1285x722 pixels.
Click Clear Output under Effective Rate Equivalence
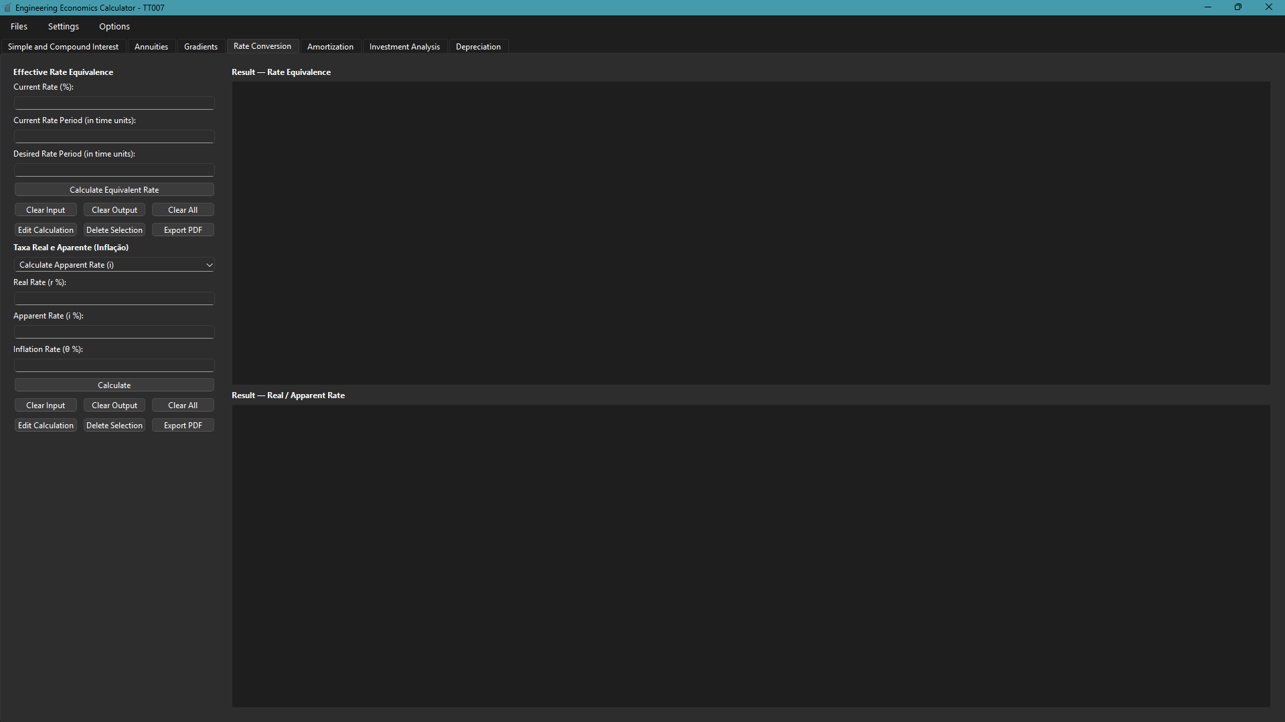coord(115,210)
